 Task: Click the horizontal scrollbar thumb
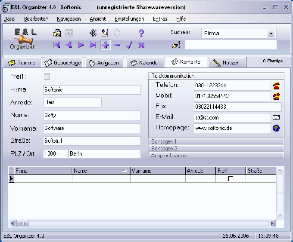[x=22, y=224]
